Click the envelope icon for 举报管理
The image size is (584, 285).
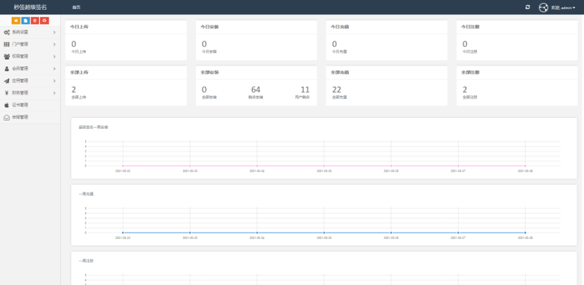click(6, 117)
